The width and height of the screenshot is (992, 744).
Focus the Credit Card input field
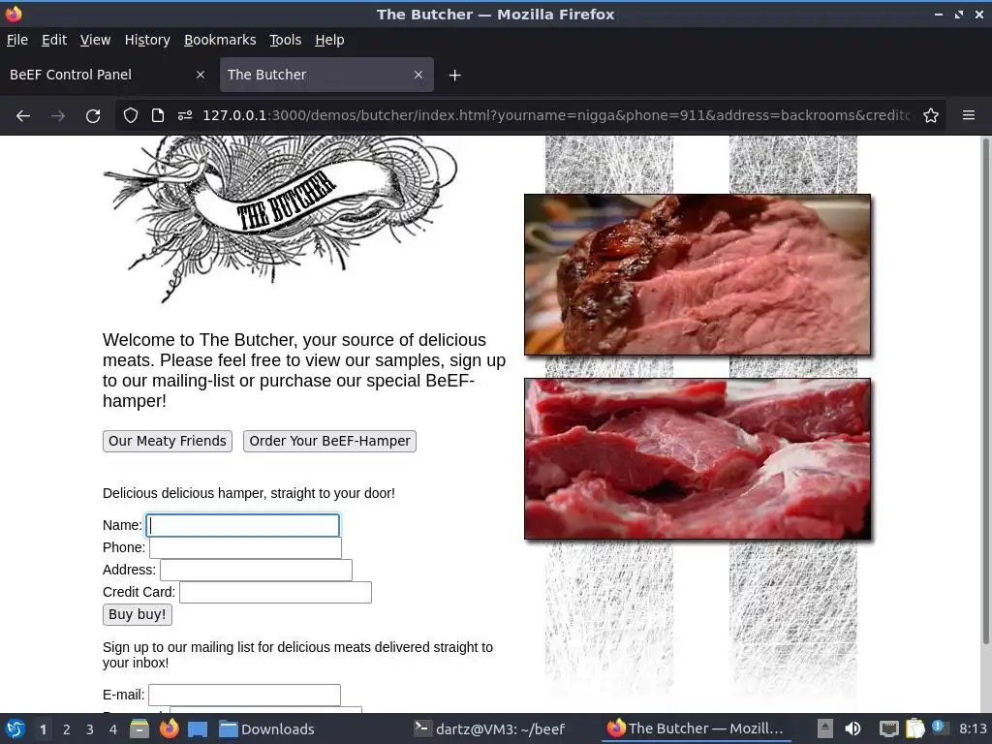tap(276, 592)
